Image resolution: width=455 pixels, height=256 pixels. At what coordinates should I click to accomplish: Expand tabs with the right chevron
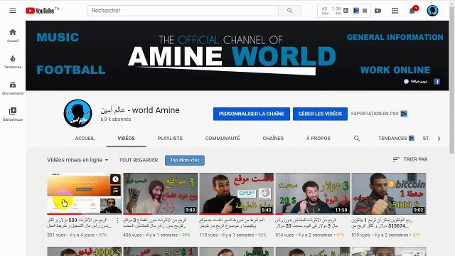pos(439,139)
